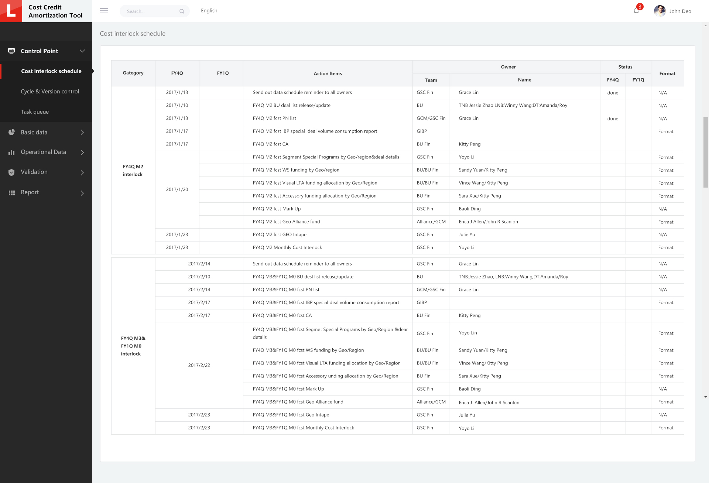Click 'FY4Q M2 fcst GEO Intape' action item
This screenshot has height=483, width=709.
280,234
